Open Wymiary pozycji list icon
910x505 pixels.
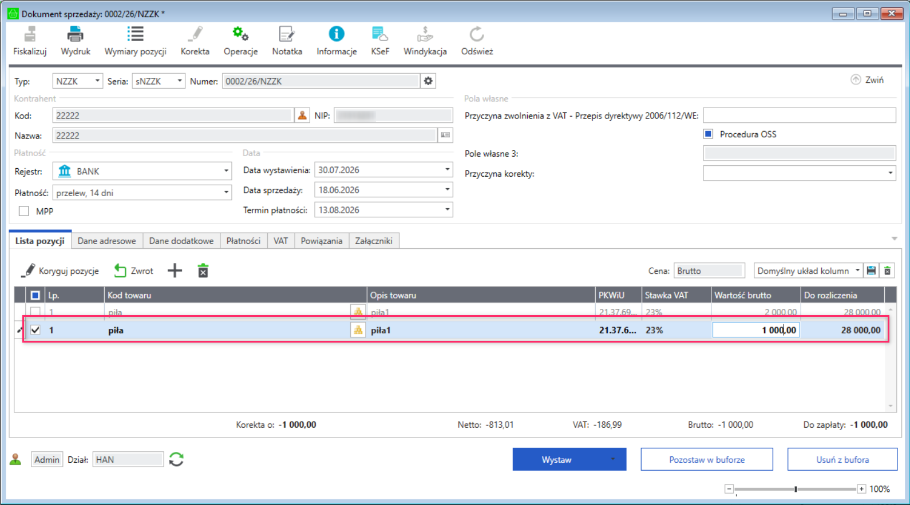[x=135, y=34]
